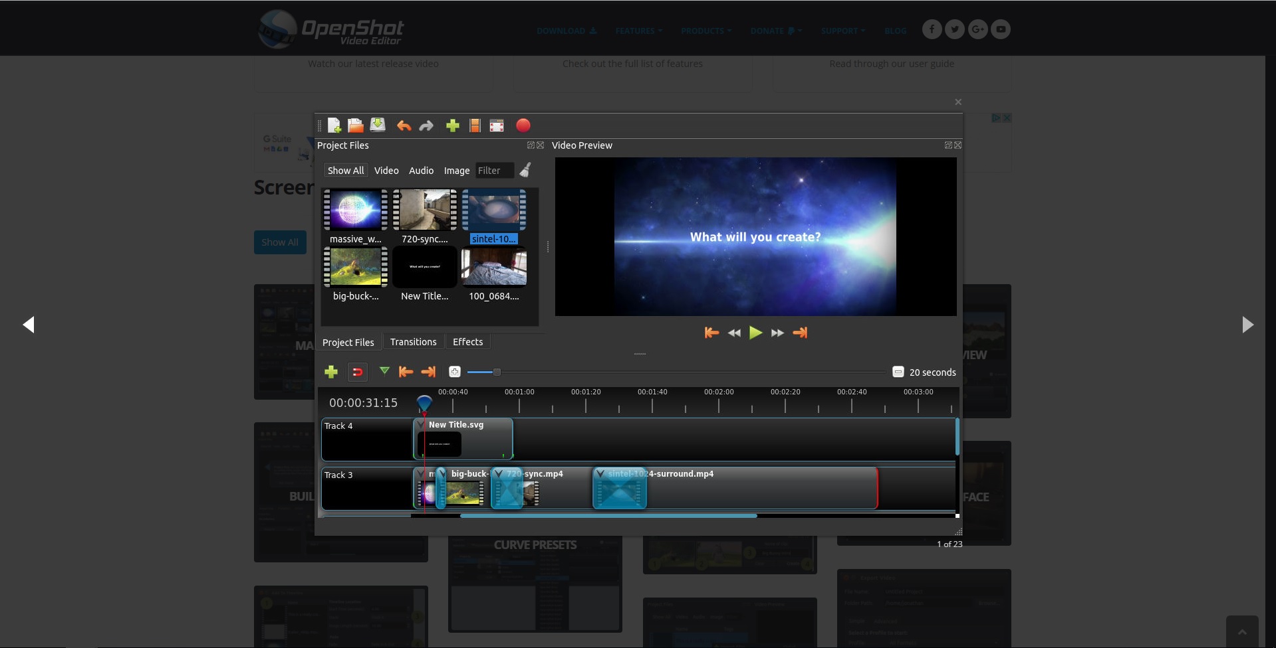The image size is (1276, 648).
Task: Click the timeline Previous Marker arrow
Action: tap(406, 372)
